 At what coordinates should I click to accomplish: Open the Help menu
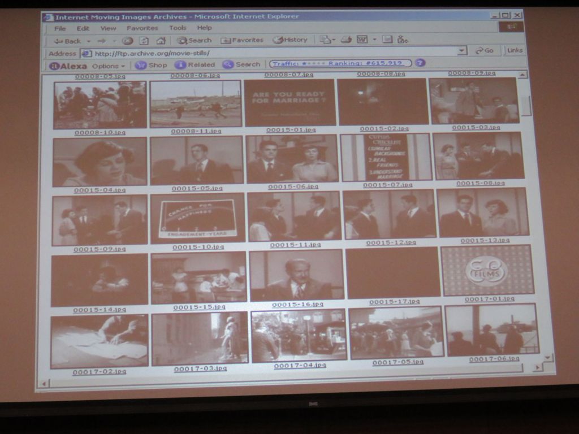(x=204, y=28)
